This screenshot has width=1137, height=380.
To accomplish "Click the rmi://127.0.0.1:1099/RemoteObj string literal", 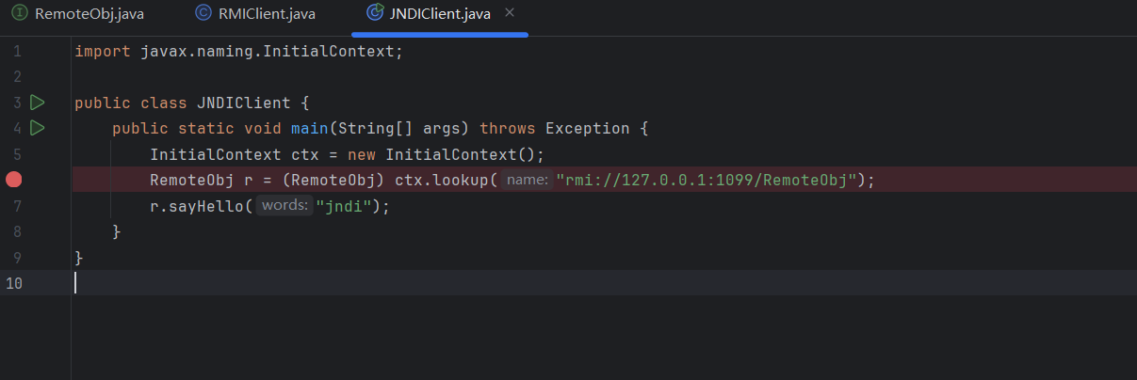I will [706, 180].
